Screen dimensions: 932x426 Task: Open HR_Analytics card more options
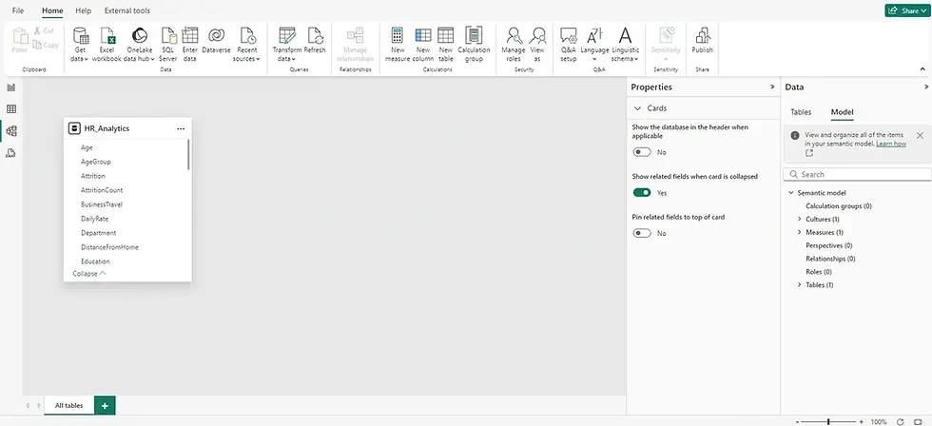[x=181, y=128]
